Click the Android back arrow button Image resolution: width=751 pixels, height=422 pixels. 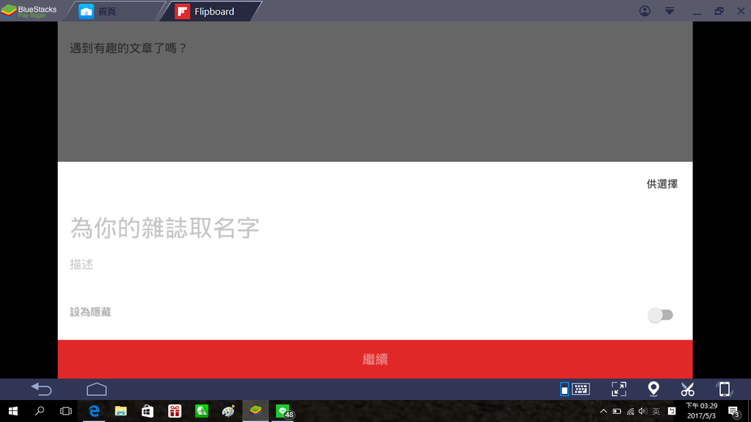click(x=41, y=389)
